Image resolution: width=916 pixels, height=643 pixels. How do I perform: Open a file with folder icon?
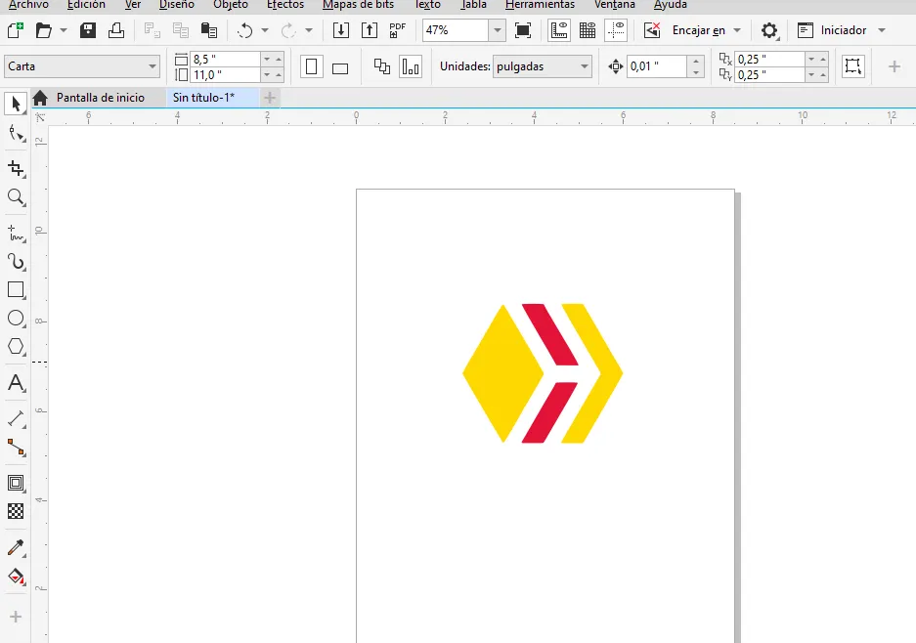tap(44, 30)
